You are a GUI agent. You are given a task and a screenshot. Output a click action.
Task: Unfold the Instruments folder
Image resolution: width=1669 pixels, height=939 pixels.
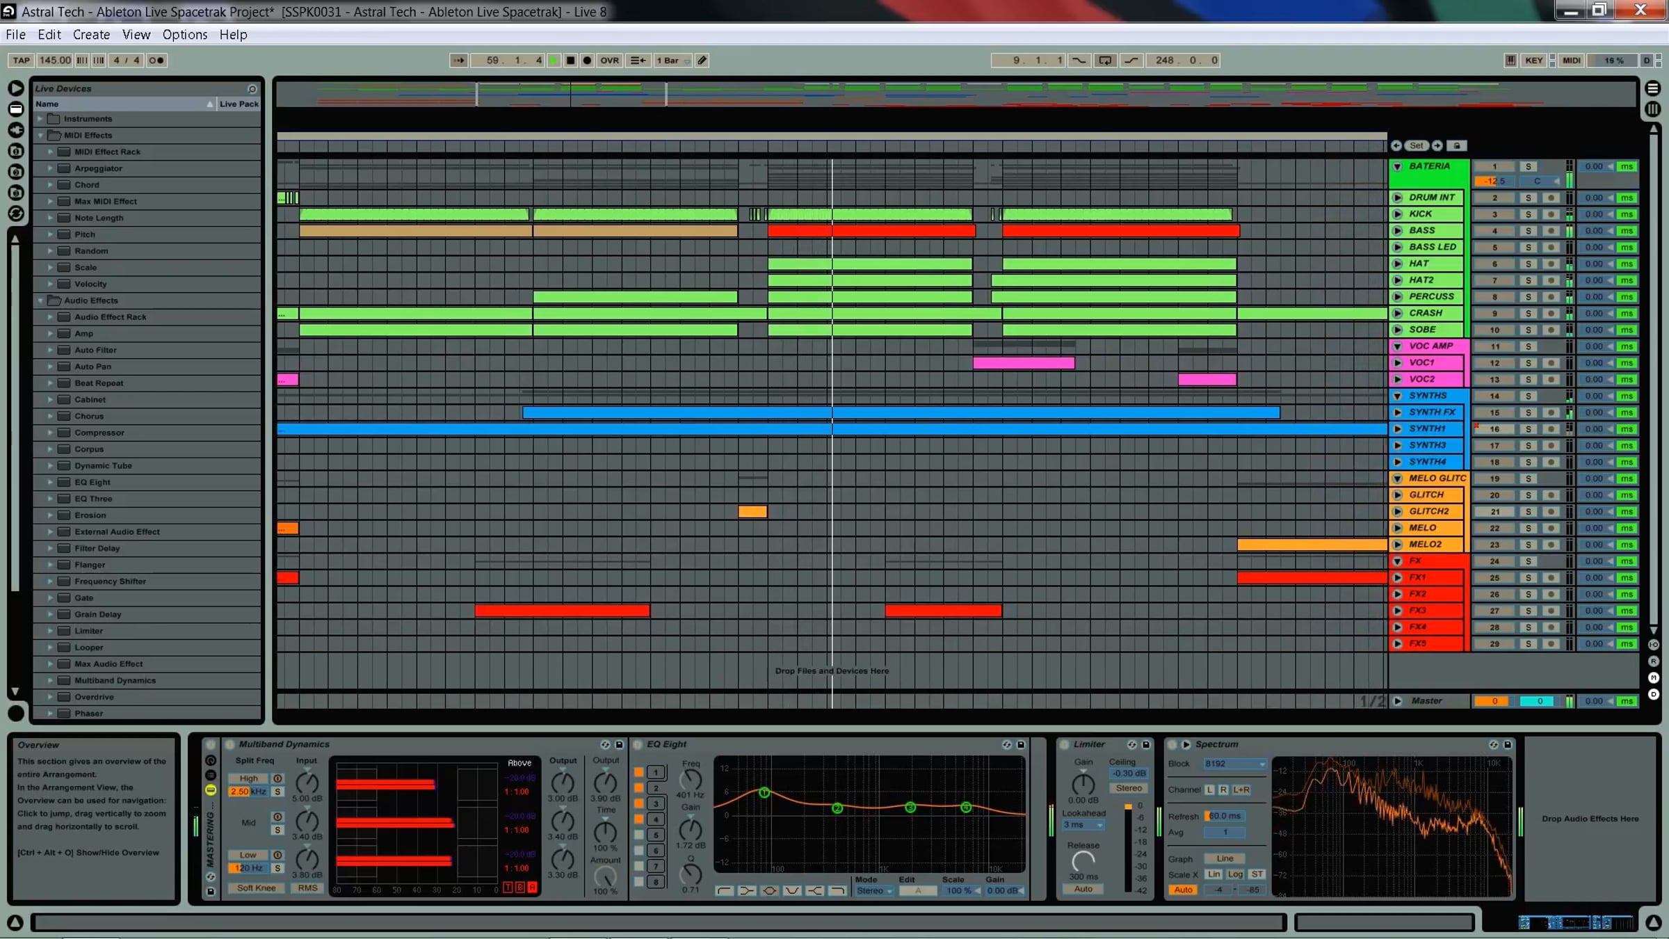pyautogui.click(x=40, y=119)
